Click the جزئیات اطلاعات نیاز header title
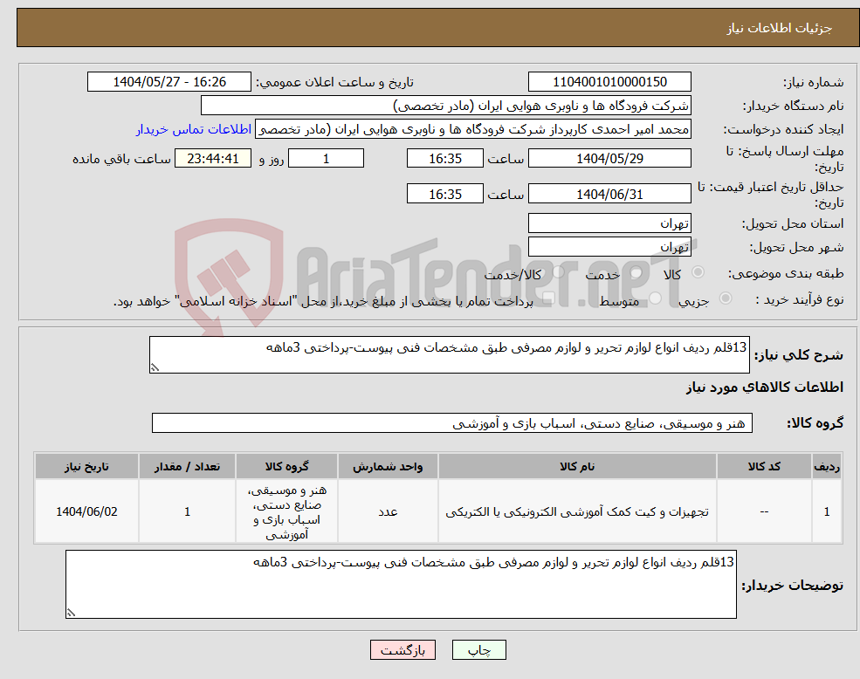Image resolution: width=860 pixels, height=679 pixels. click(x=780, y=28)
